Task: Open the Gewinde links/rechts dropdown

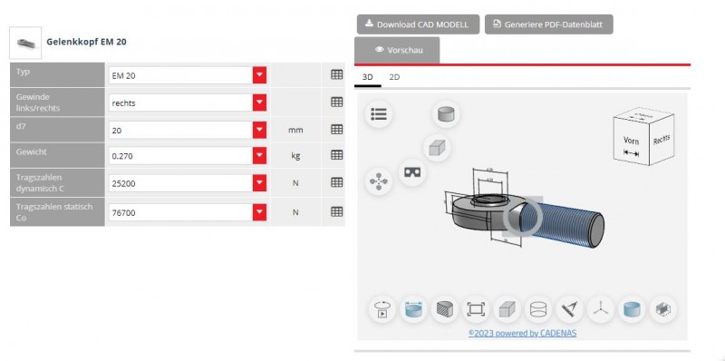Action: click(x=259, y=102)
